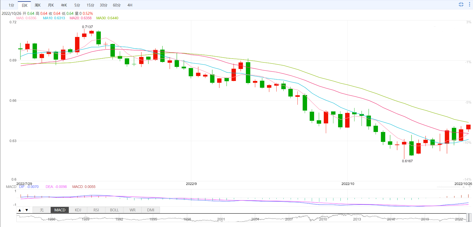
Task: Jump to 1998 on the overview timeline
Action: click(187, 219)
